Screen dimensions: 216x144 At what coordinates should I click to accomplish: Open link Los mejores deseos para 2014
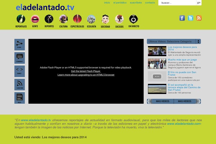pyautogui.click(x=182, y=48)
